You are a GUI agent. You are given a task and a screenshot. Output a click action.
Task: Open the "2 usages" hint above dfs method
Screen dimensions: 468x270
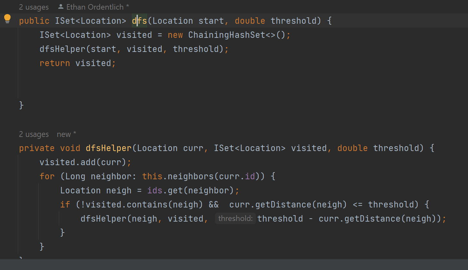tap(34, 7)
